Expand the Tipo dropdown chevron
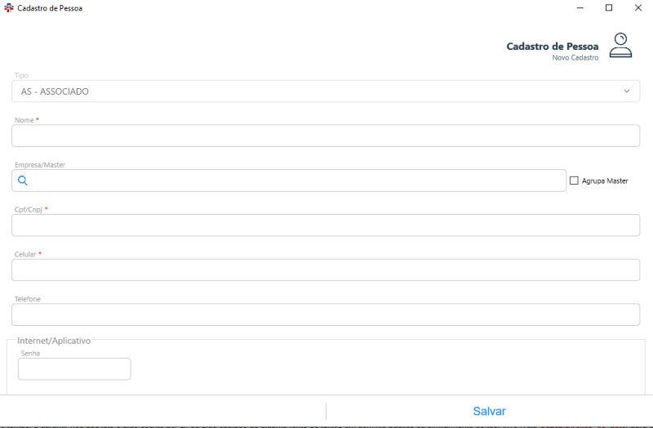This screenshot has width=653, height=428. pos(626,91)
